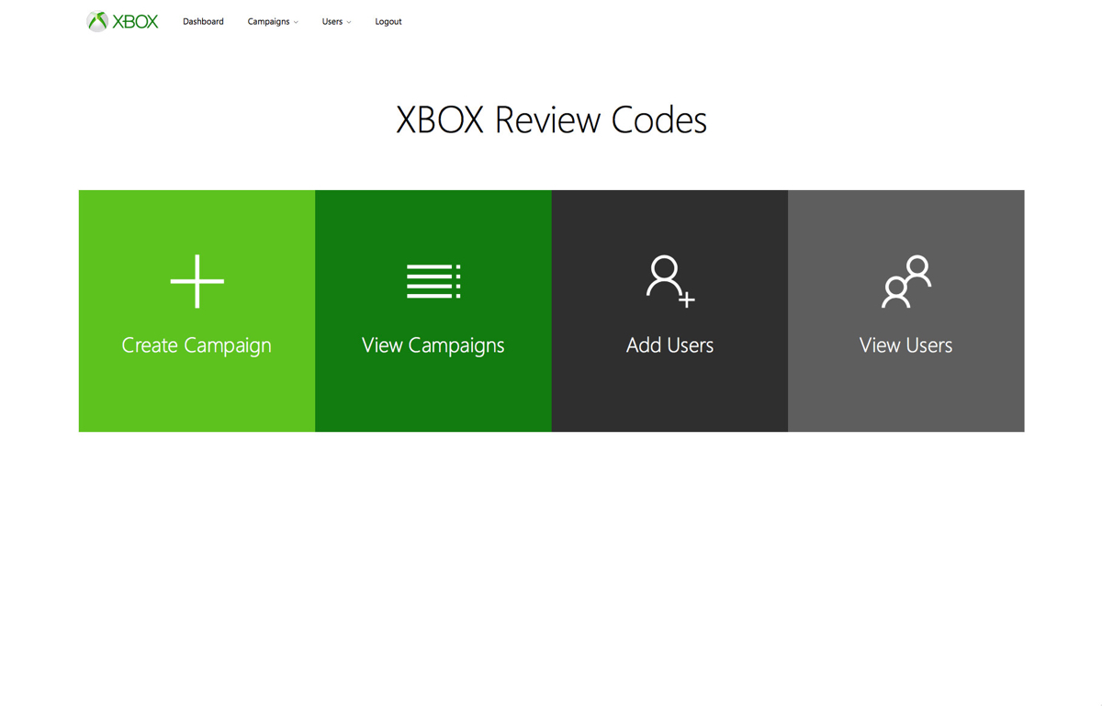Image resolution: width=1102 pixels, height=712 pixels.
Task: Select Dashboard in the top navigation
Action: [x=203, y=21]
